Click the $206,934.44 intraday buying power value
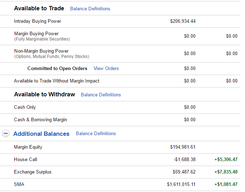 point(183,21)
